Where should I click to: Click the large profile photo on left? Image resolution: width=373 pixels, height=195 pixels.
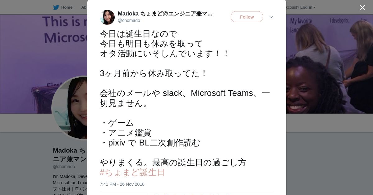[70, 108]
